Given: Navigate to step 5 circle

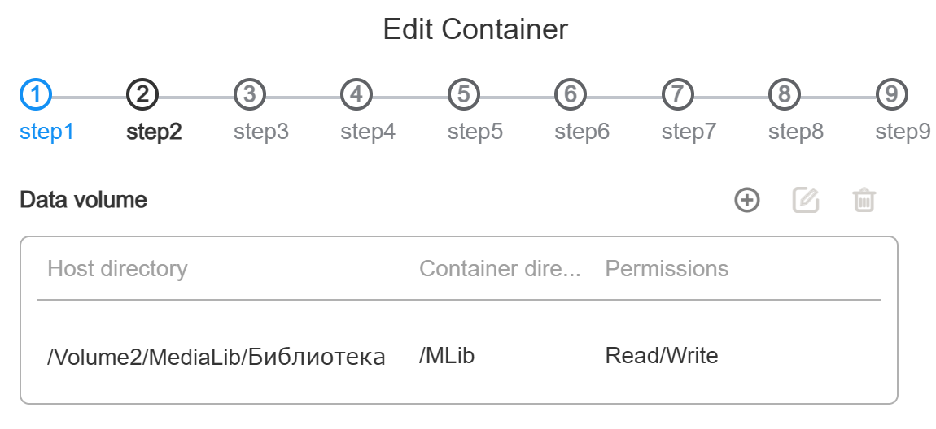Looking at the screenshot, I should (x=464, y=95).
